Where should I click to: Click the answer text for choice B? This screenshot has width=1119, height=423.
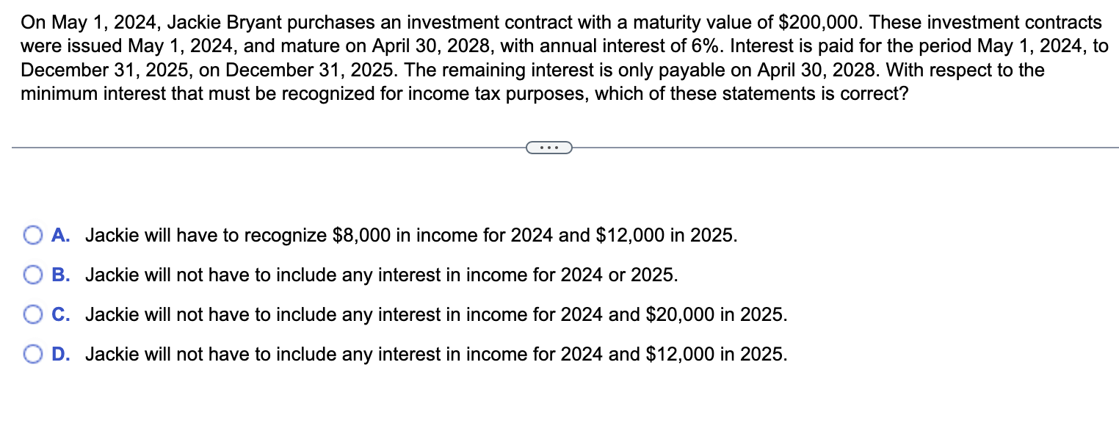[x=382, y=275]
